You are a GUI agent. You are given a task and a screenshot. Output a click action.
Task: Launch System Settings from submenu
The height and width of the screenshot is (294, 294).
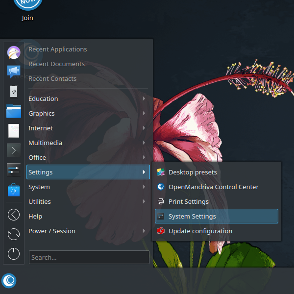click(x=217, y=216)
